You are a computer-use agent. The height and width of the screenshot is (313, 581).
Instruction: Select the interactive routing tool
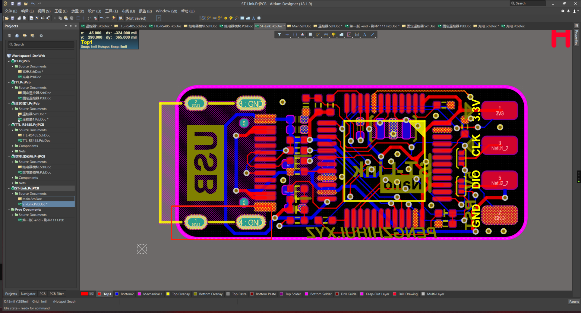pos(318,35)
